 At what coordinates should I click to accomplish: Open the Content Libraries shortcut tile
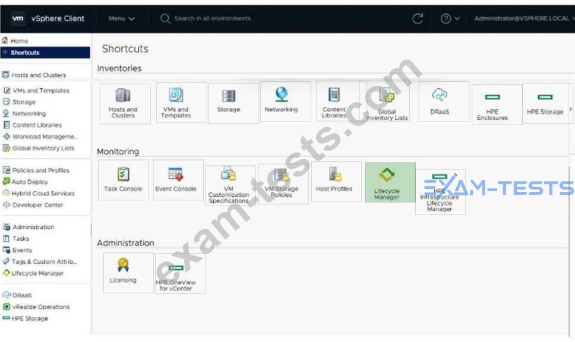[x=342, y=101]
